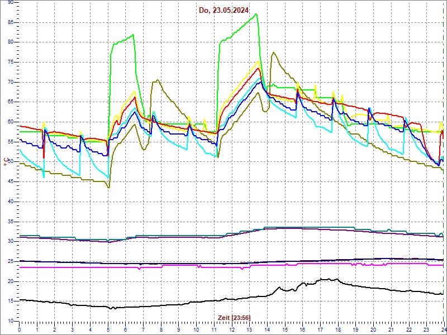Click hour 21 on the time axis
Screen dimensions: 447x335
[x=390, y=329]
